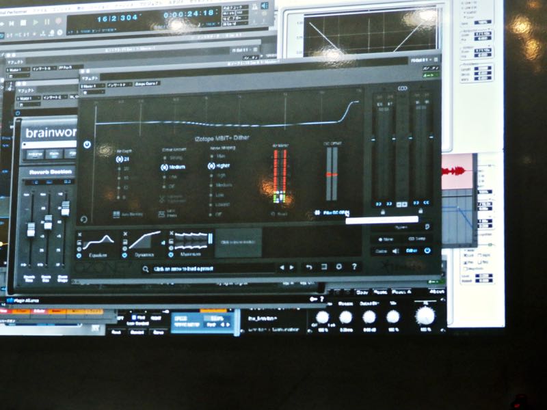Click the Plugin Alliance question mark icon
Screen dimensions: 547x410
pos(322,299)
